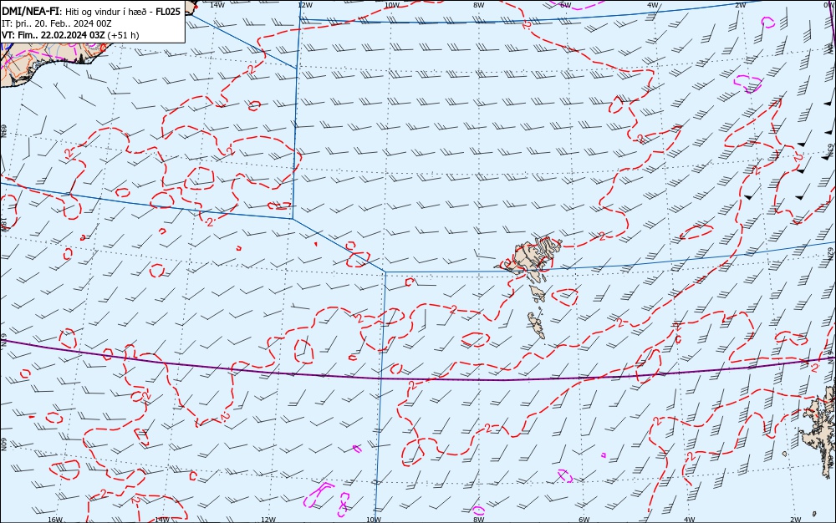Click the '(+51 h)' forecast offset text
Screen dimensions: 836x523
coord(123,35)
